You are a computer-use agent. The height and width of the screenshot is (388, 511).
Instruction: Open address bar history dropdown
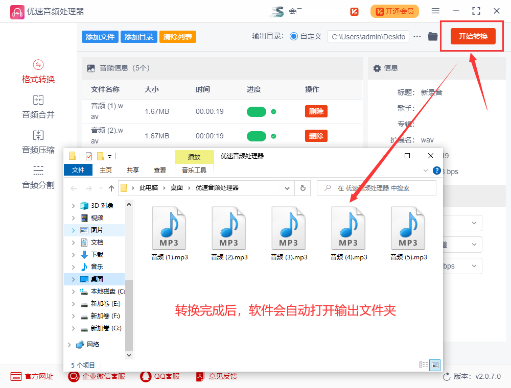coord(287,188)
